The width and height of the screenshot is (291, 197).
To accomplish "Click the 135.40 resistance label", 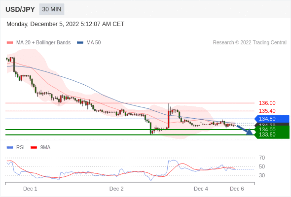I will click(267, 111).
